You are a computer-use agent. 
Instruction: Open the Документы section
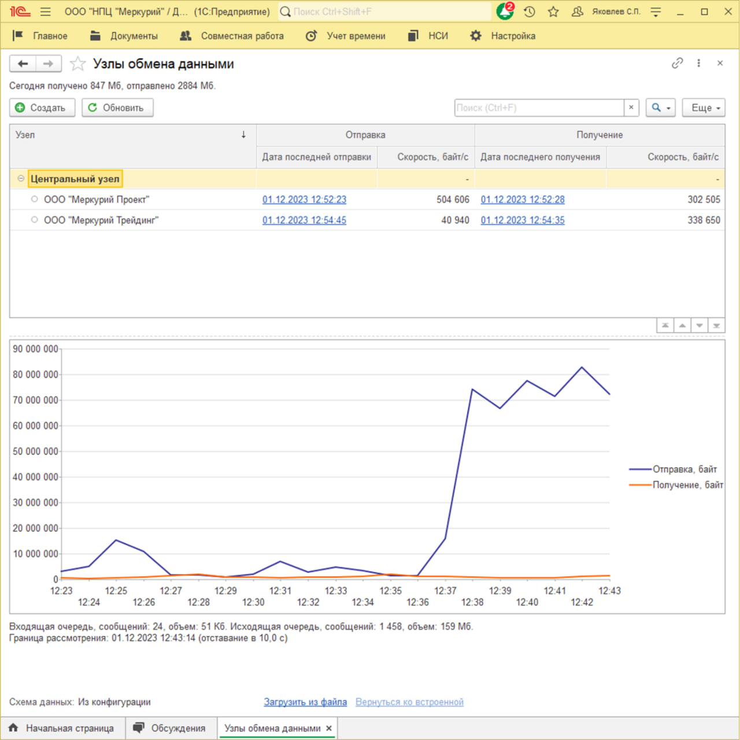coord(124,36)
